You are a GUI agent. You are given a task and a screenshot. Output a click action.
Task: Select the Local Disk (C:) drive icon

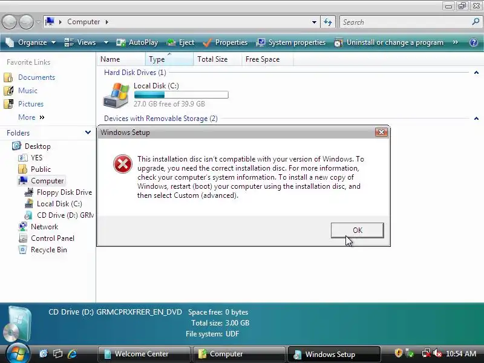[x=116, y=95]
